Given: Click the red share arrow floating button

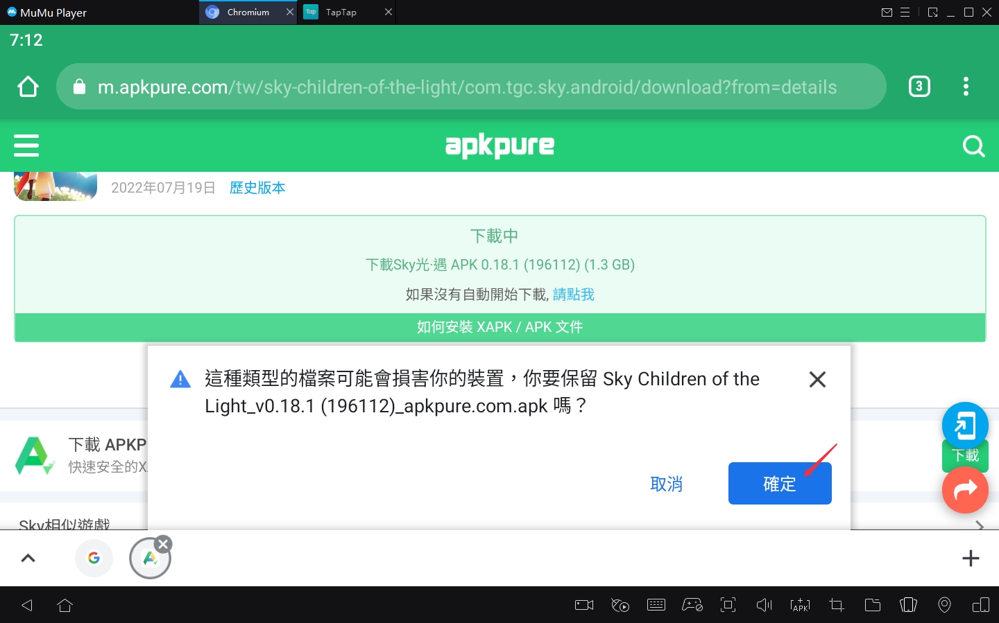Looking at the screenshot, I should pyautogui.click(x=965, y=490).
